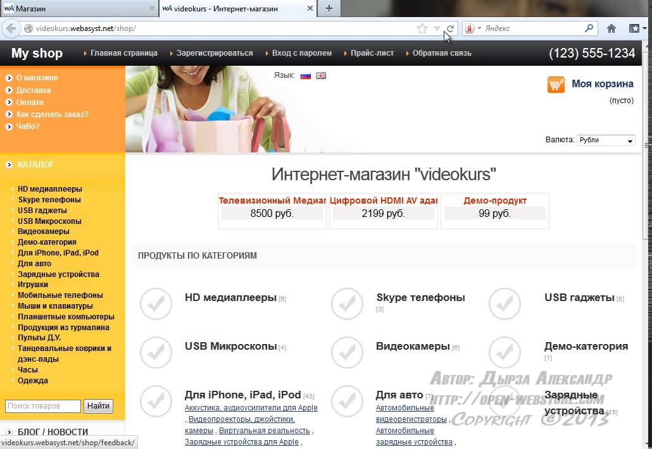
Task: Click the checkmark icon beside Демо-категория
Action: [505, 353]
